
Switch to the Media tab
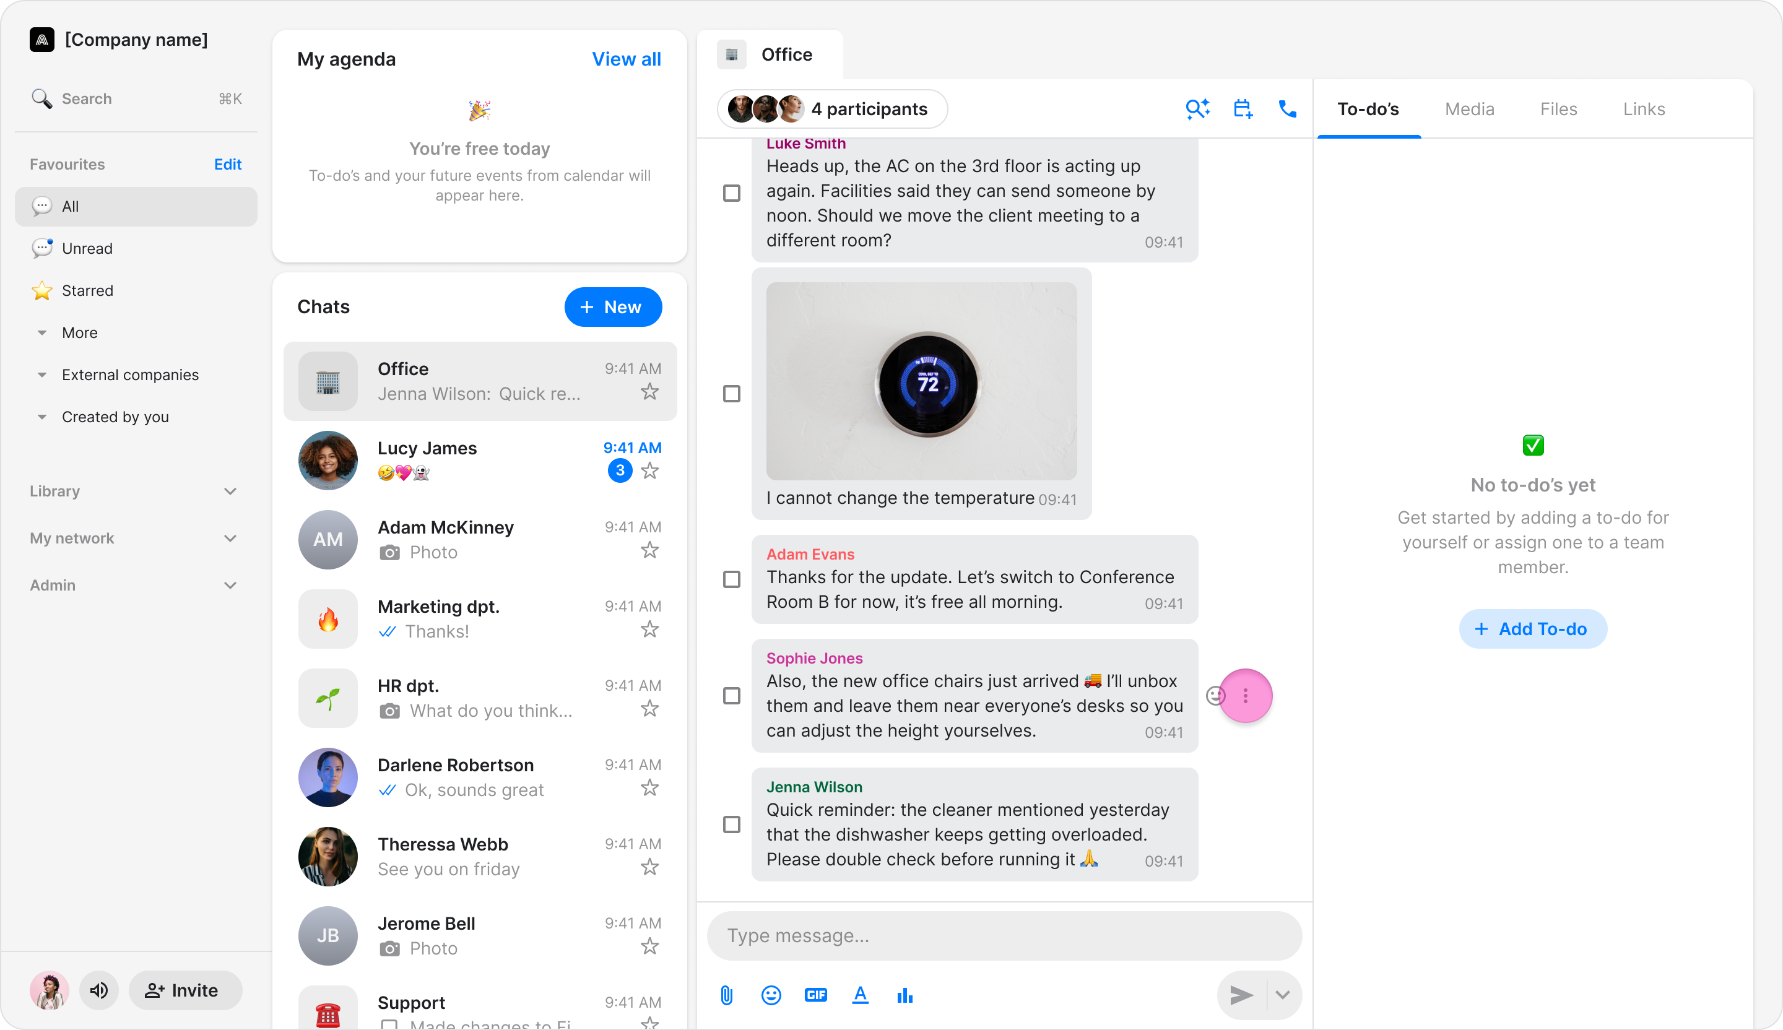1470,109
